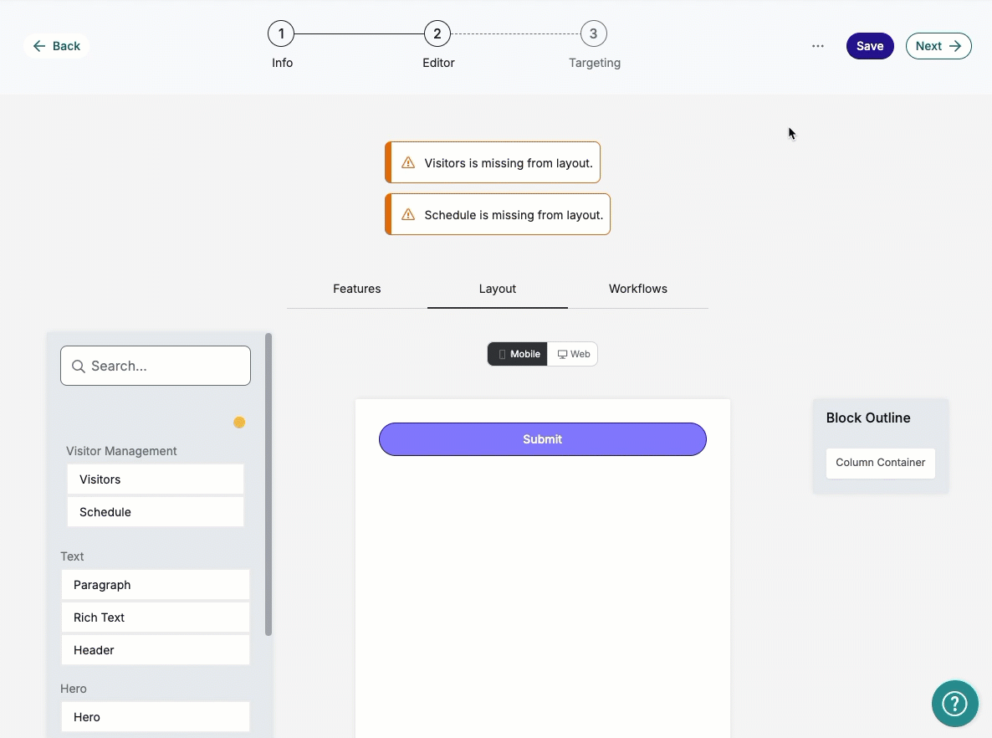The image size is (992, 738).
Task: Click 'Schedule is missing from layout.' message
Action: click(514, 215)
